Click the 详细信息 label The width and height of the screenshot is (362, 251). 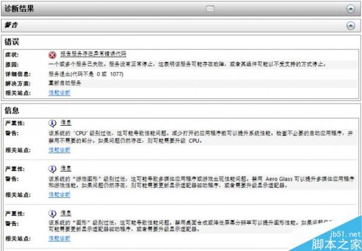tap(17, 74)
